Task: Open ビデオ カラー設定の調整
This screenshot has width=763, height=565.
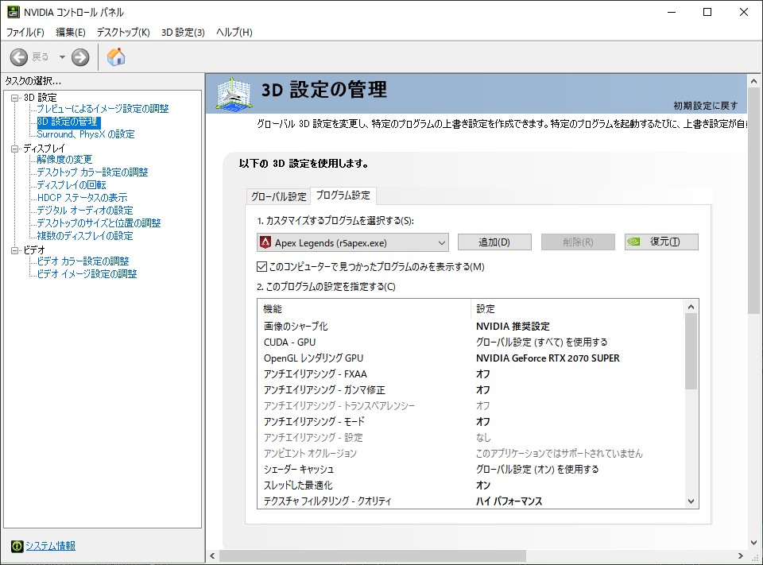Action: click(x=83, y=261)
